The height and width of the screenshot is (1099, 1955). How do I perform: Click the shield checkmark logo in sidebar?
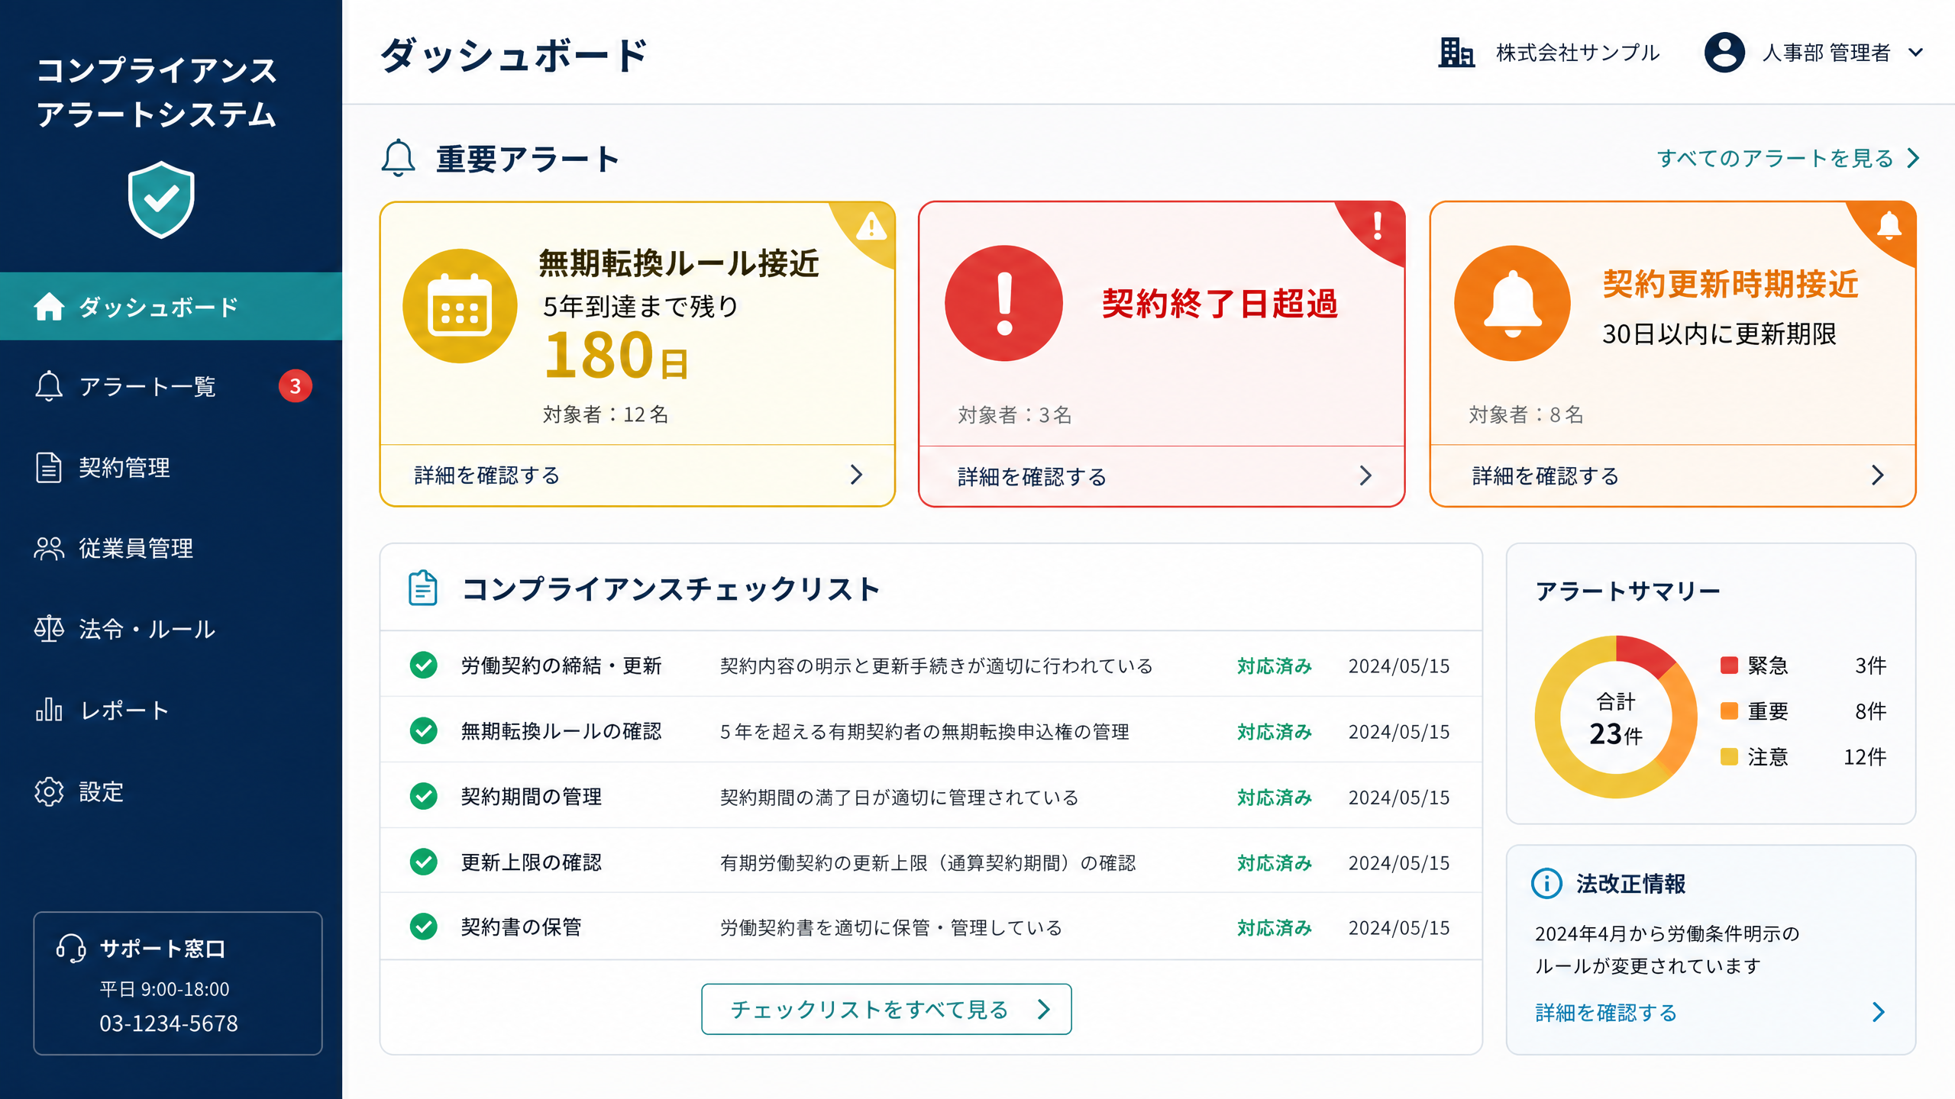point(161,199)
